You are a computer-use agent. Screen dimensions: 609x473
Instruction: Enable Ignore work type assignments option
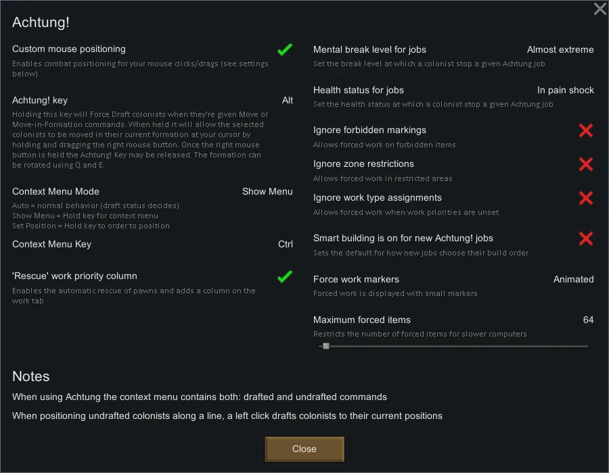tap(586, 198)
